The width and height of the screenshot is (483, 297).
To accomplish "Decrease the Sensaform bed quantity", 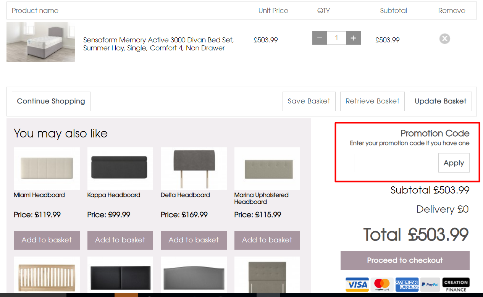I will (320, 38).
